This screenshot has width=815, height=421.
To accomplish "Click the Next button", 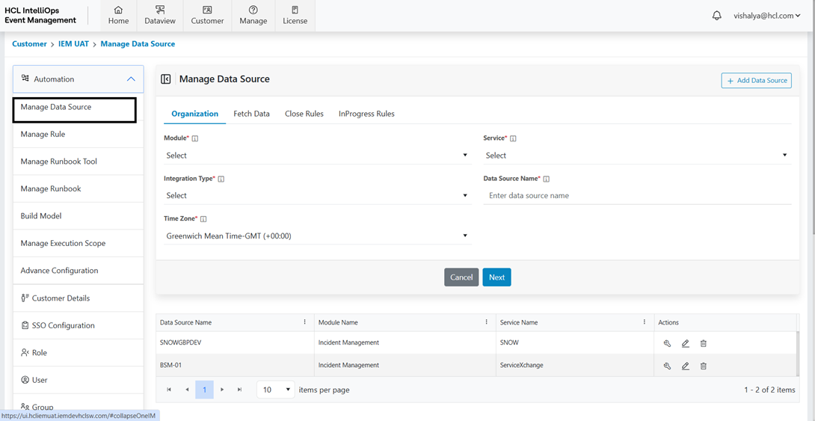I will [496, 277].
